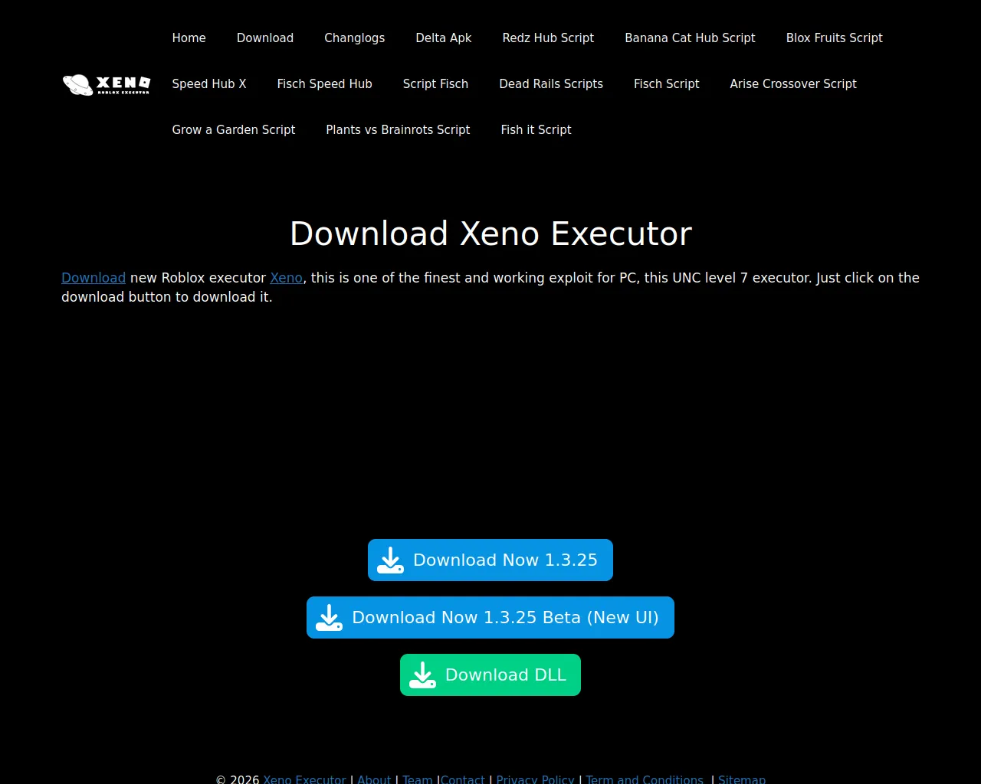
Task: Click the download icon beside Download Now 1.3.25
Action: point(391,560)
